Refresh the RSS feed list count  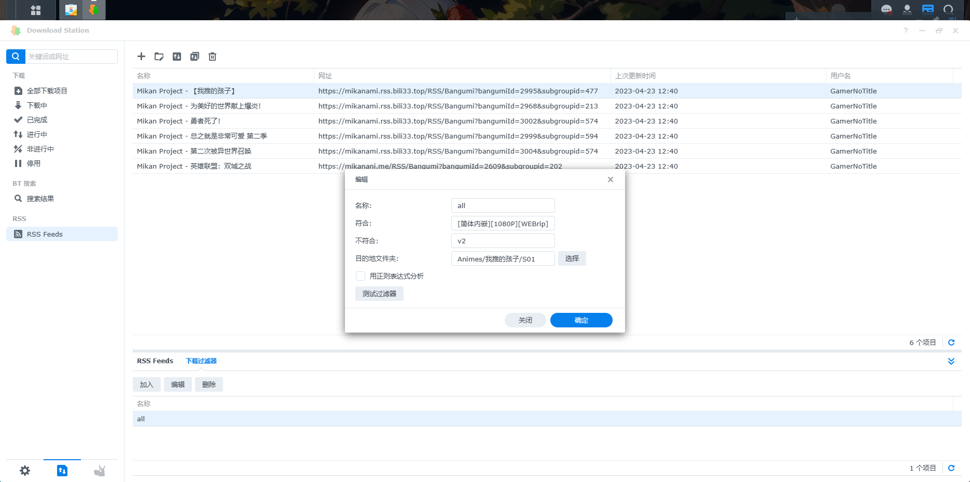click(951, 342)
